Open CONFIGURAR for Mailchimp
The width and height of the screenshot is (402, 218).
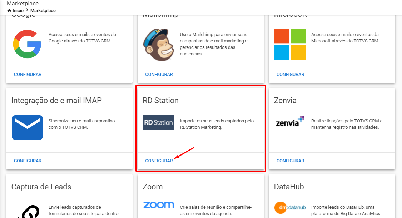tap(159, 74)
